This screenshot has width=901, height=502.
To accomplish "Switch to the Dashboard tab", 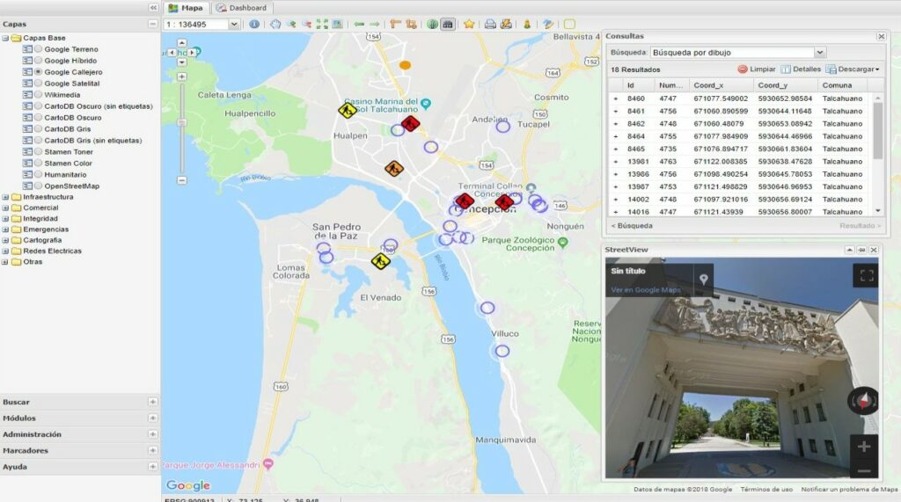I will click(241, 8).
